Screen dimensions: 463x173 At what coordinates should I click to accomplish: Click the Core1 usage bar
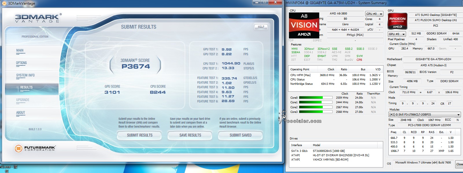(x=316, y=102)
